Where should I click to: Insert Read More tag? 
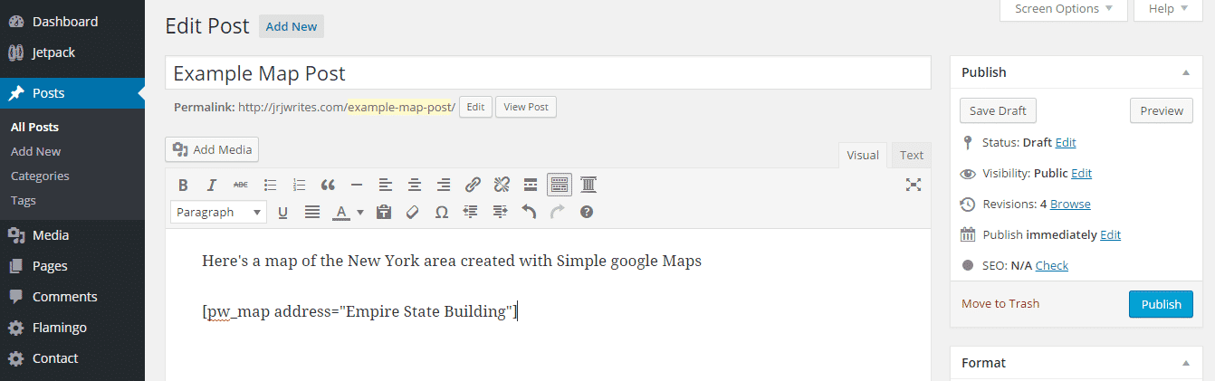(x=531, y=185)
